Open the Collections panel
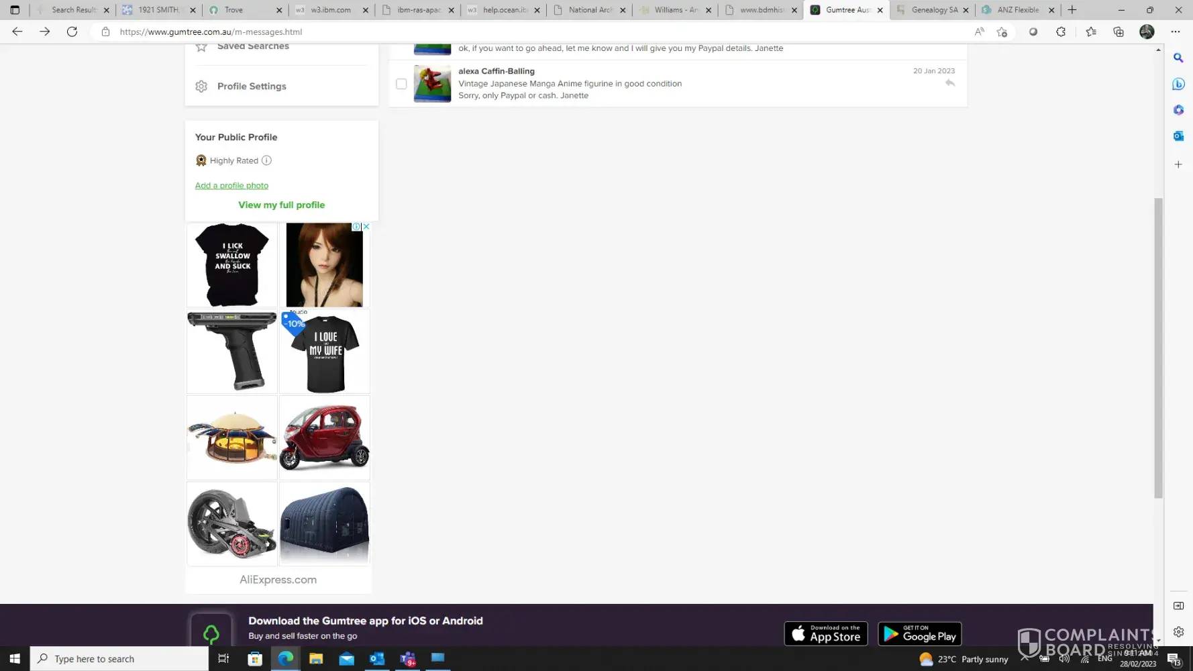 (1119, 32)
